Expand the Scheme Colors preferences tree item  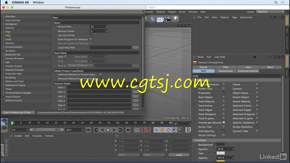coord(4,101)
